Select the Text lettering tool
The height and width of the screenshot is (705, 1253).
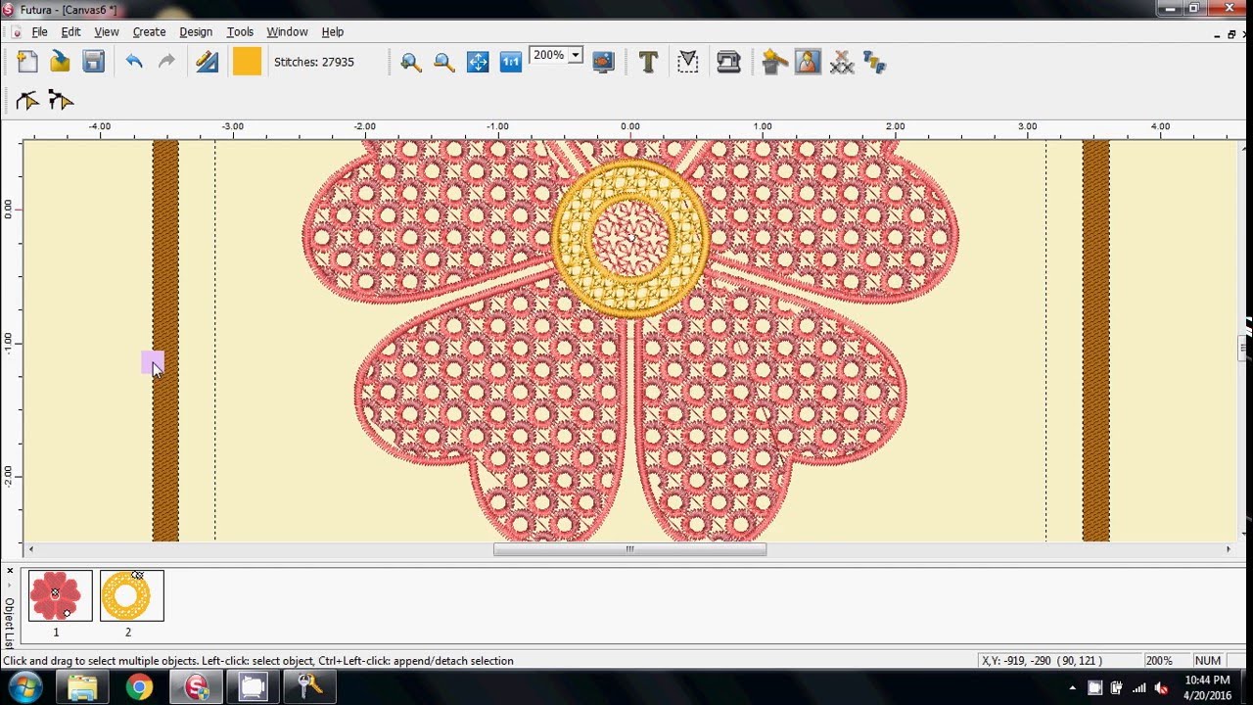coord(648,63)
